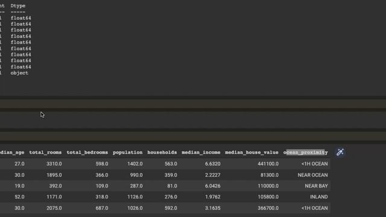The image size is (386, 217).
Task: Select median income value 2.2227
Action: (x=213, y=175)
